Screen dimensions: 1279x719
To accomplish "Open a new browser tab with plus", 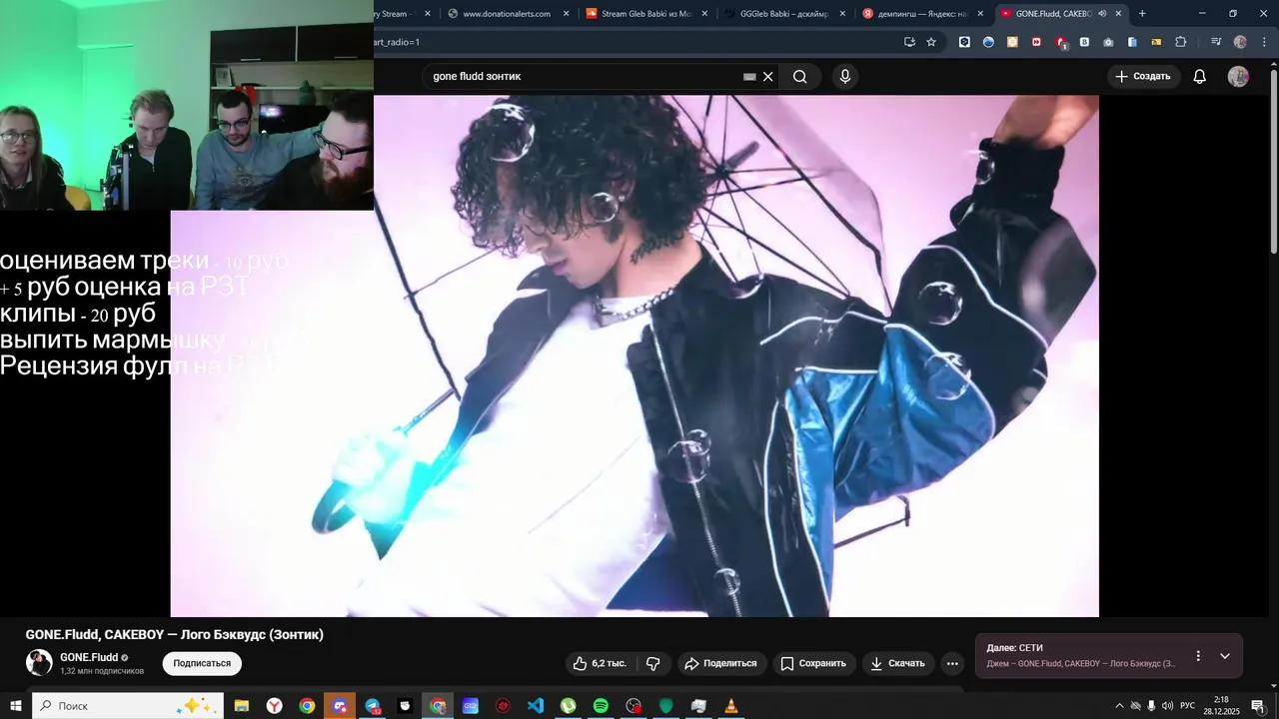I will point(1142,13).
